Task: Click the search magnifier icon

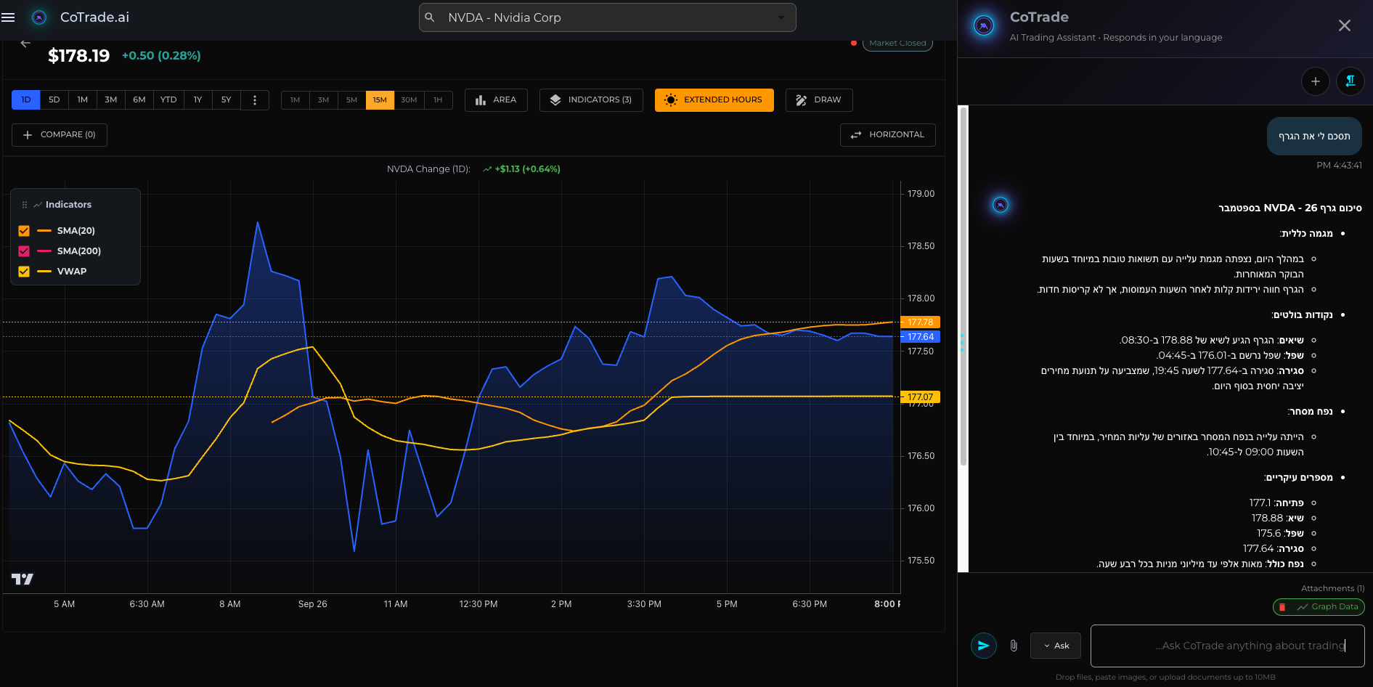Action: pos(430,17)
